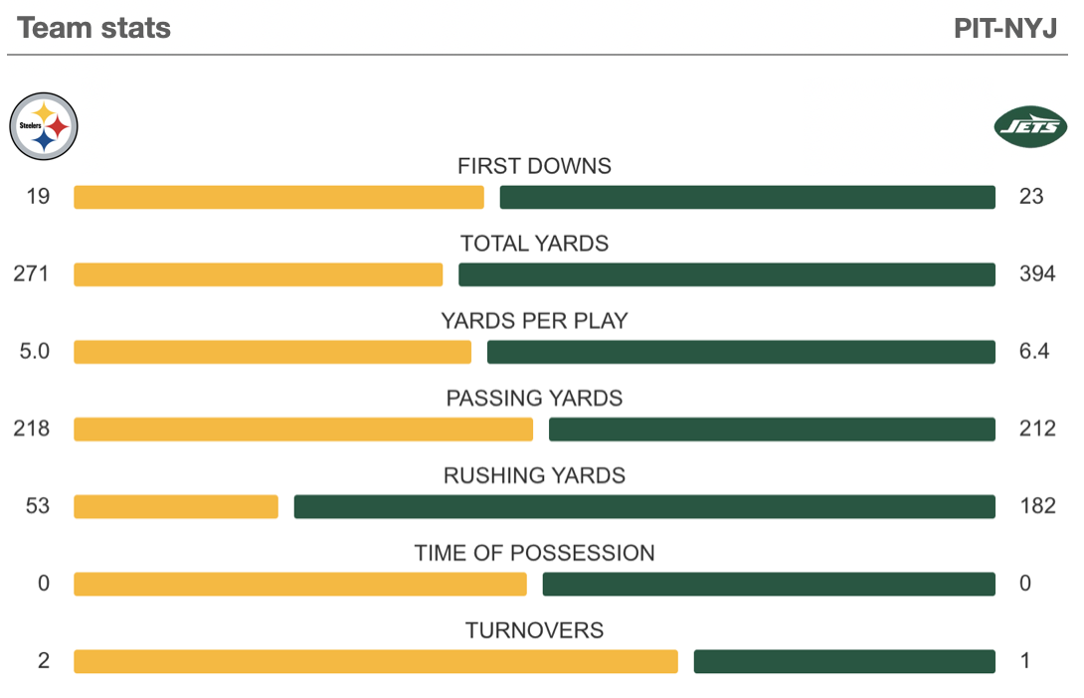
Task: Select the long Jets Rushing Yards bar
Action: [644, 507]
